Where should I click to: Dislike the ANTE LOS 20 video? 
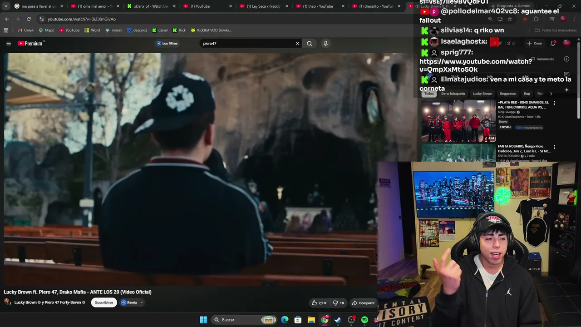(x=339, y=303)
